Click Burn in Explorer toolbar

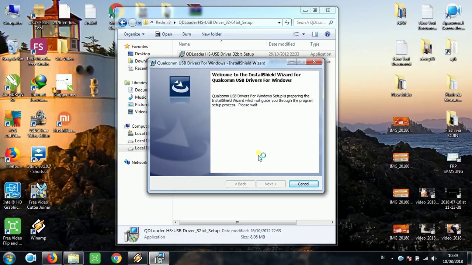[187, 34]
